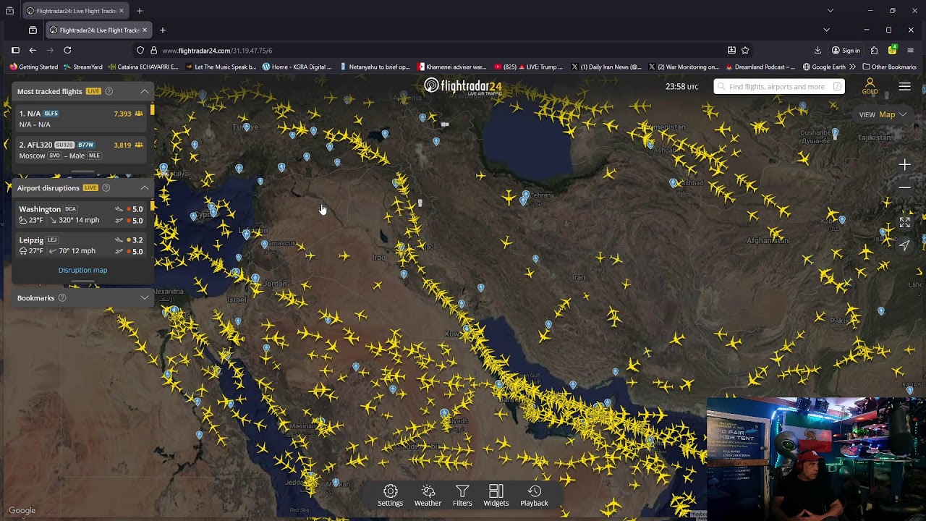This screenshot has height=521, width=926.
Task: Expand the Bookmarks panel
Action: click(x=144, y=298)
